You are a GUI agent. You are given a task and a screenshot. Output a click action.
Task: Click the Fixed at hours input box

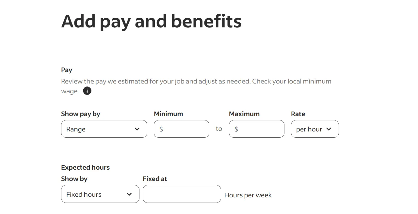point(182,194)
